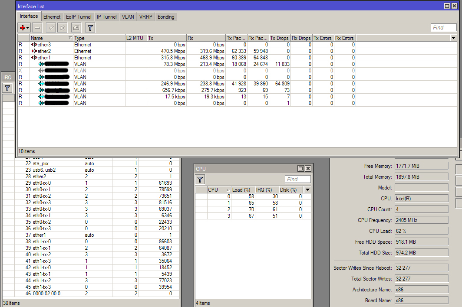Screen dimensions: 462x307
Task: Open the column chooser dropdown in CPU window
Action: [307, 189]
